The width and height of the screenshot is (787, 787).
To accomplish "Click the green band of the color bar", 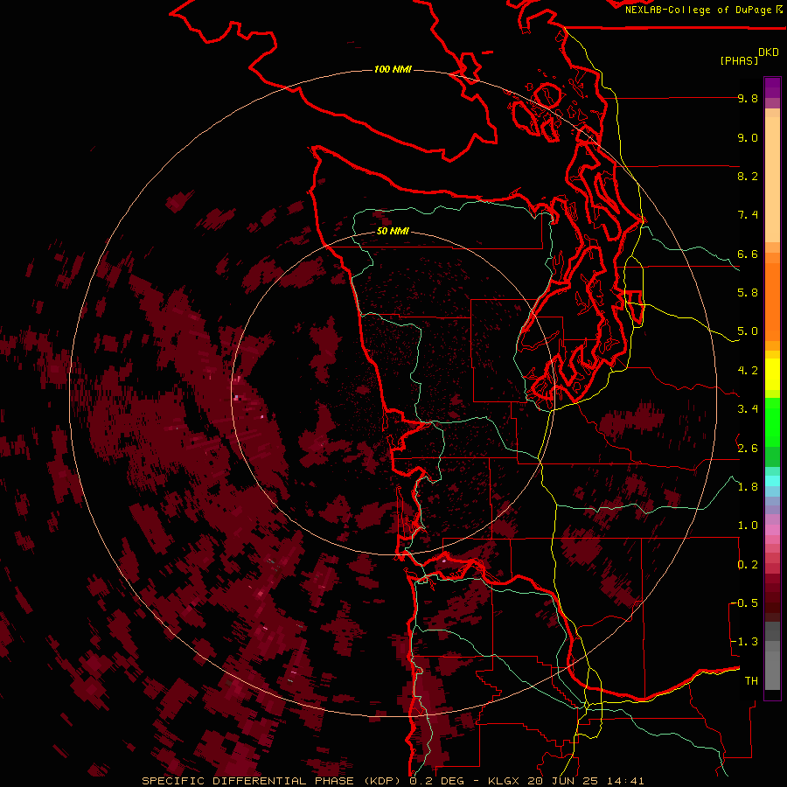I will coord(772,432).
